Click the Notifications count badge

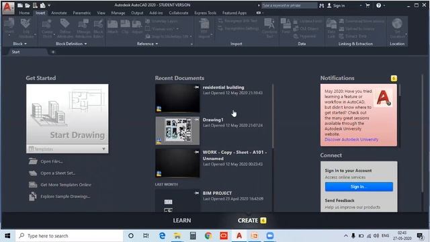394,79
